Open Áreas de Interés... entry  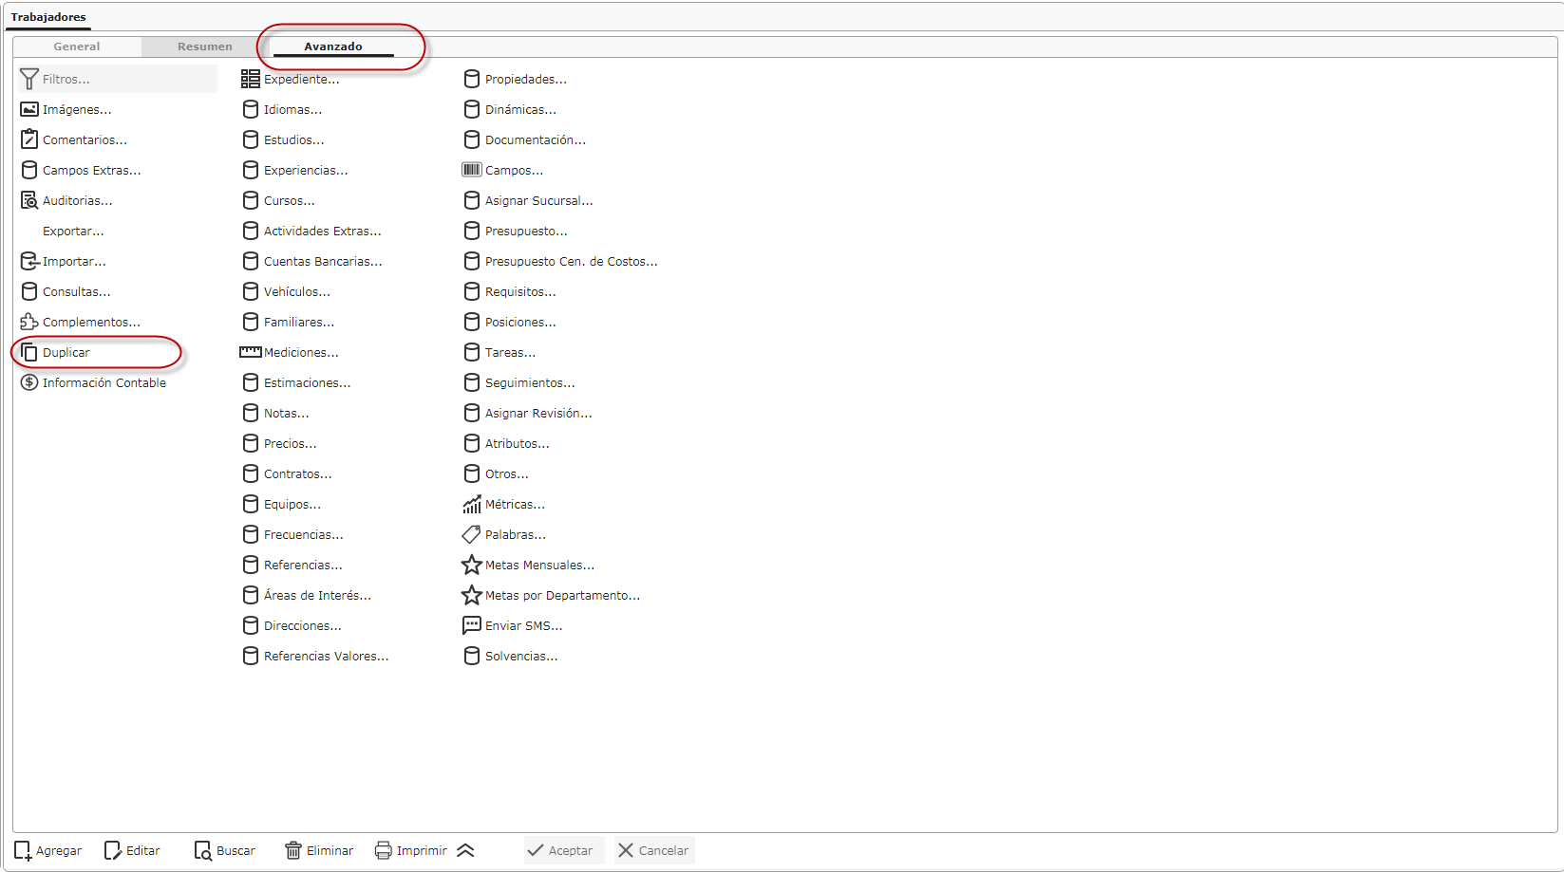click(x=317, y=595)
